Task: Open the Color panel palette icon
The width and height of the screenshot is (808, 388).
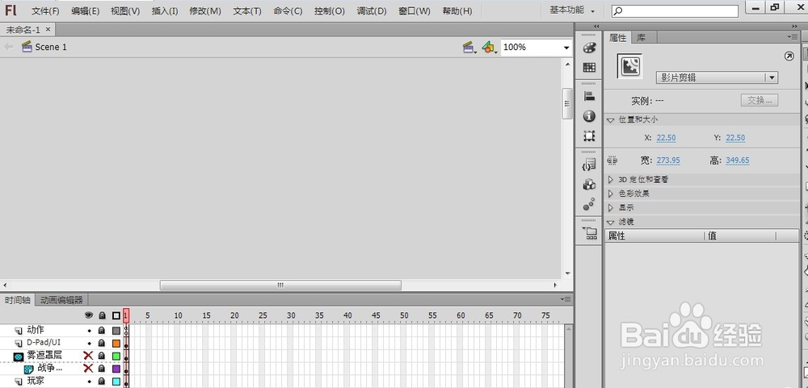Action: (589, 48)
